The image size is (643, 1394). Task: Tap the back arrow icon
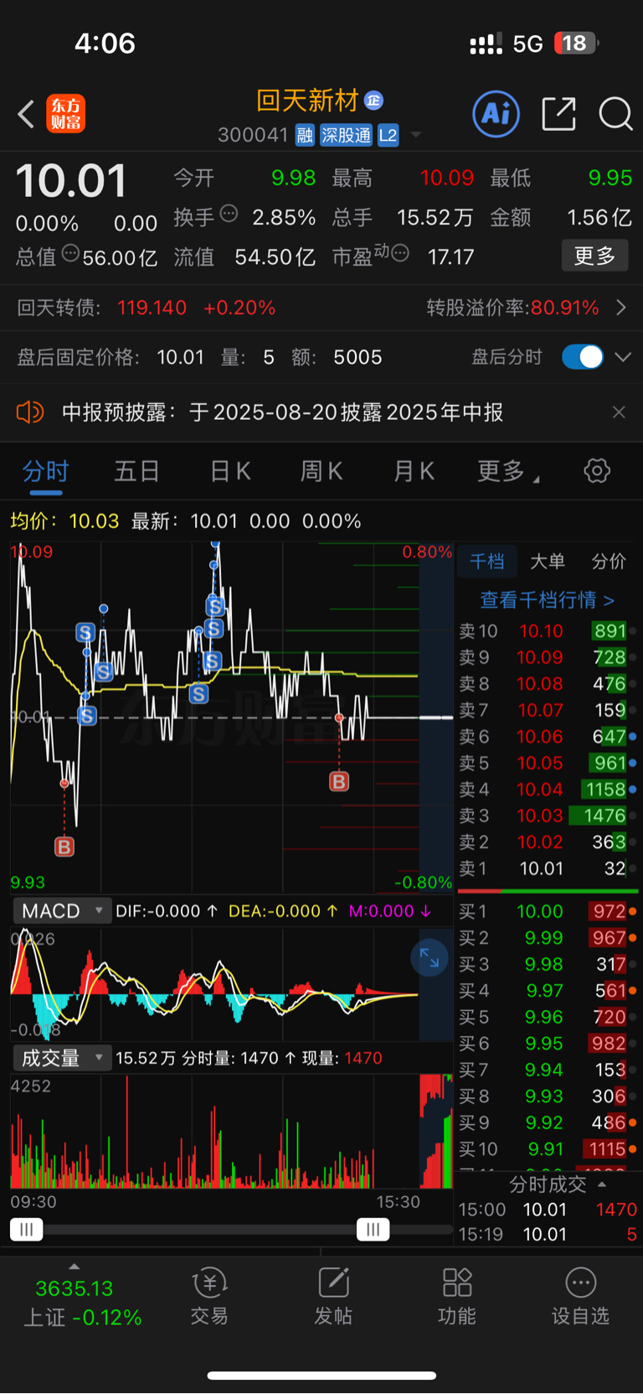click(26, 114)
